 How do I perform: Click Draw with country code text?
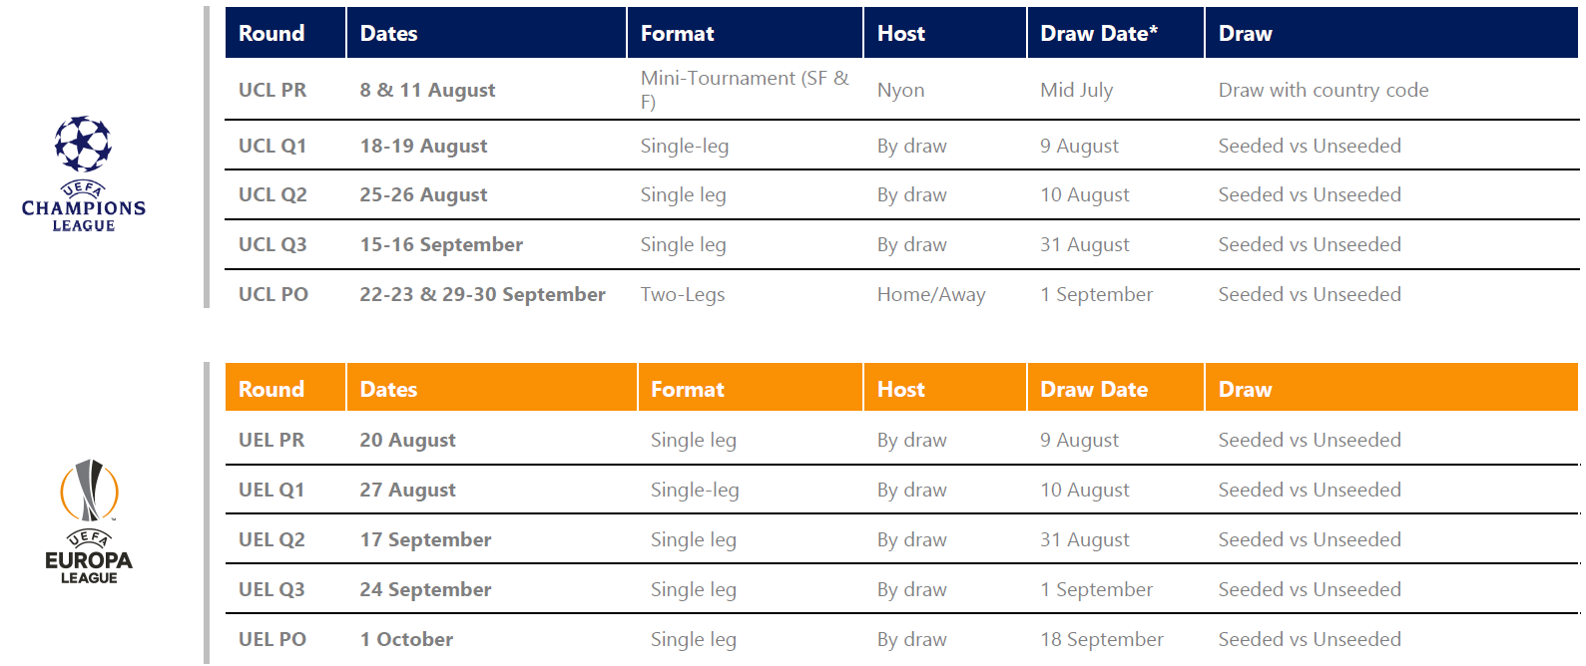(1323, 90)
